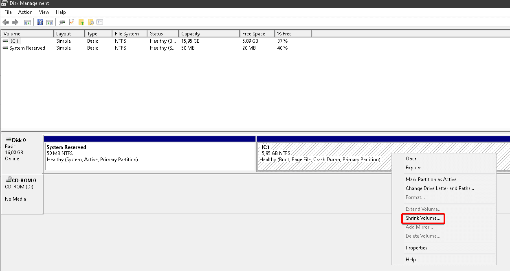
Task: Open the Help menu in menu bar
Action: [61, 12]
